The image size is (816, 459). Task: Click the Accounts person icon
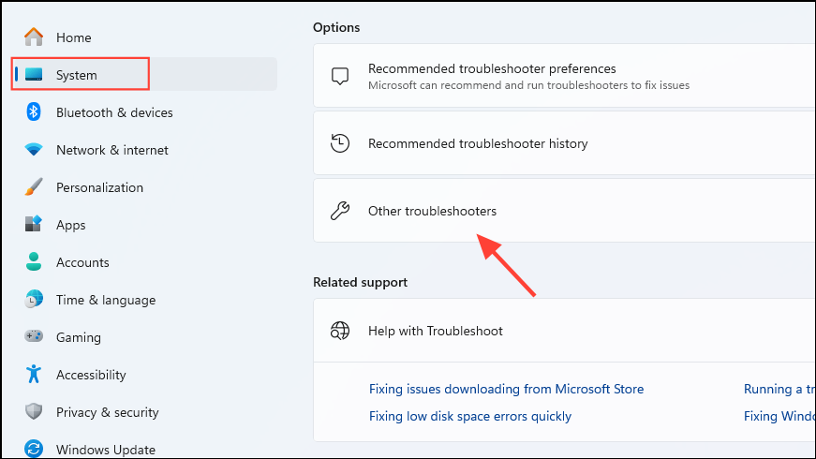pos(34,261)
